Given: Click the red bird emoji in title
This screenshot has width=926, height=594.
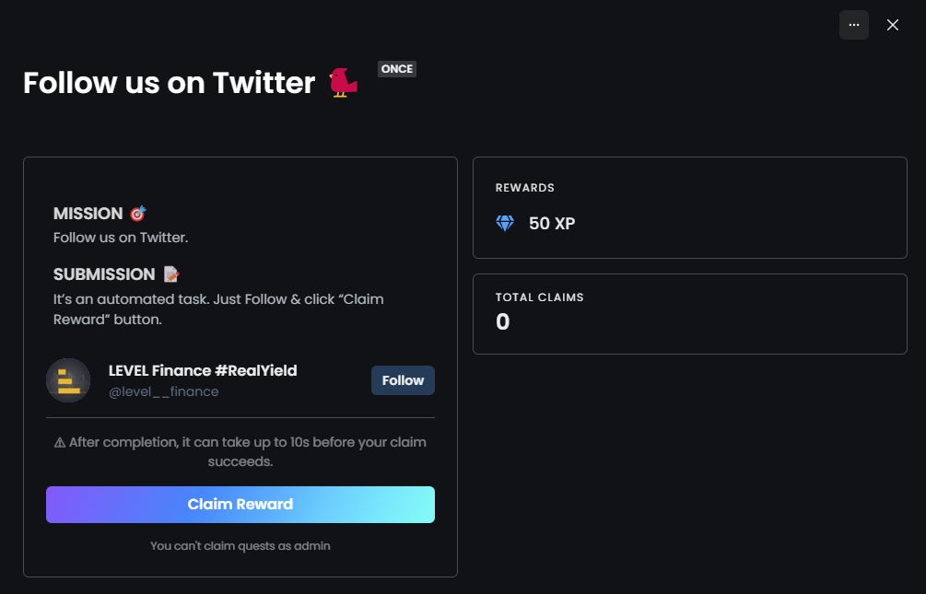Looking at the screenshot, I should click(x=343, y=83).
